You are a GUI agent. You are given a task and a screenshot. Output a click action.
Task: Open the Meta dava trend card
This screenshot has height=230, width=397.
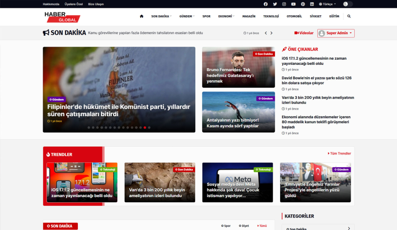(237, 182)
